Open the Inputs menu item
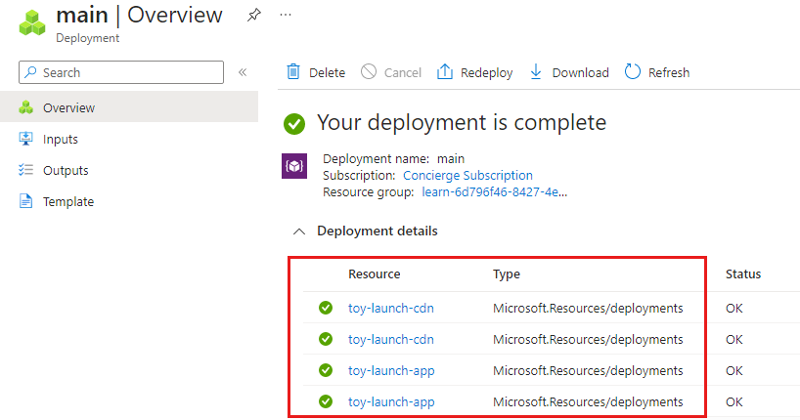This screenshot has height=420, width=800. [61, 139]
